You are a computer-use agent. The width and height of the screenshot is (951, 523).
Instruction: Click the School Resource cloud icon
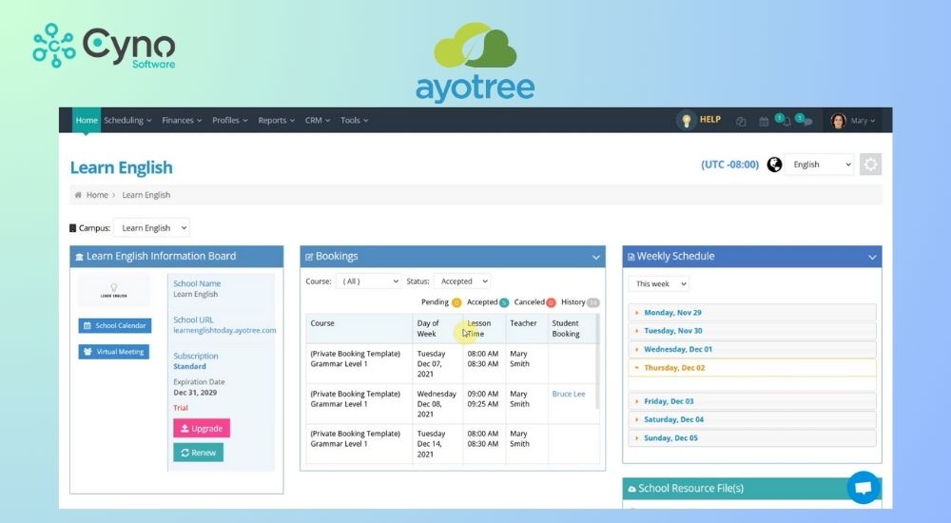coord(632,489)
